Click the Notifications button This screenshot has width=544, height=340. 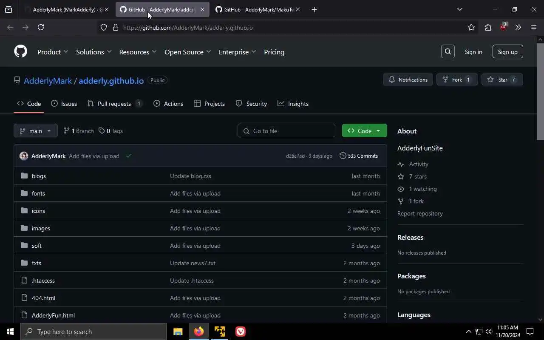[x=408, y=79]
